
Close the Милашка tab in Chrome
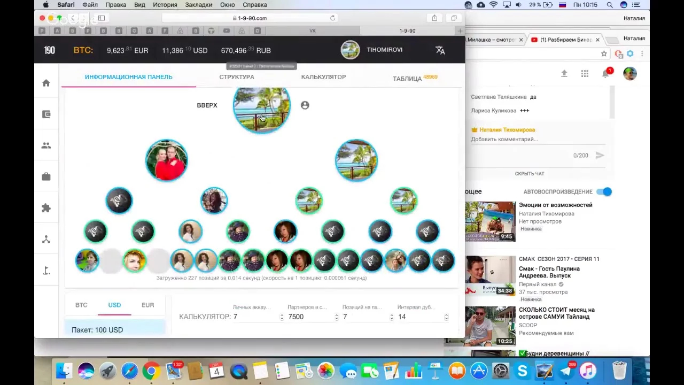[521, 40]
